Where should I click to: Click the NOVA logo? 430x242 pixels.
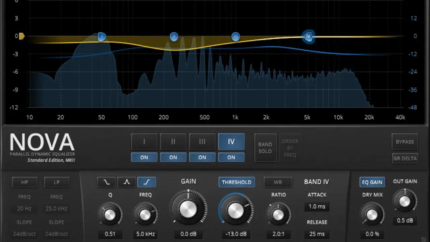tap(42, 142)
